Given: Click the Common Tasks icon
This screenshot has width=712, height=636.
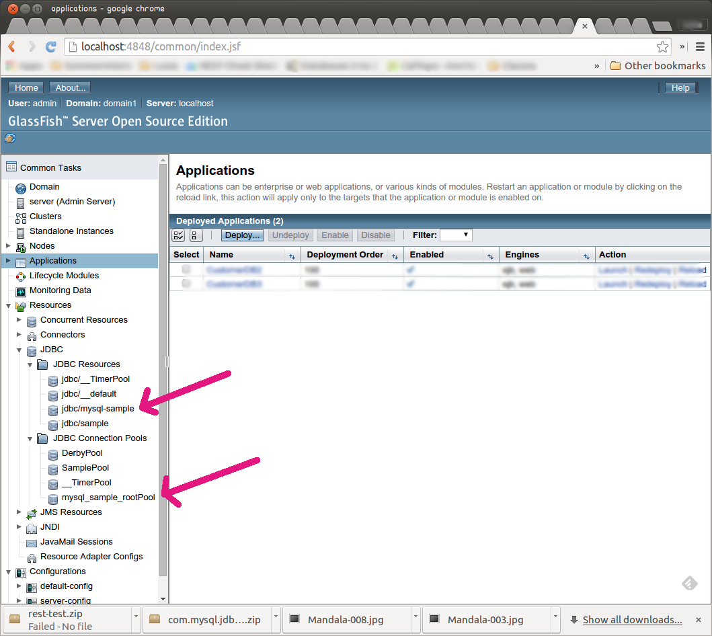Looking at the screenshot, I should [x=11, y=167].
